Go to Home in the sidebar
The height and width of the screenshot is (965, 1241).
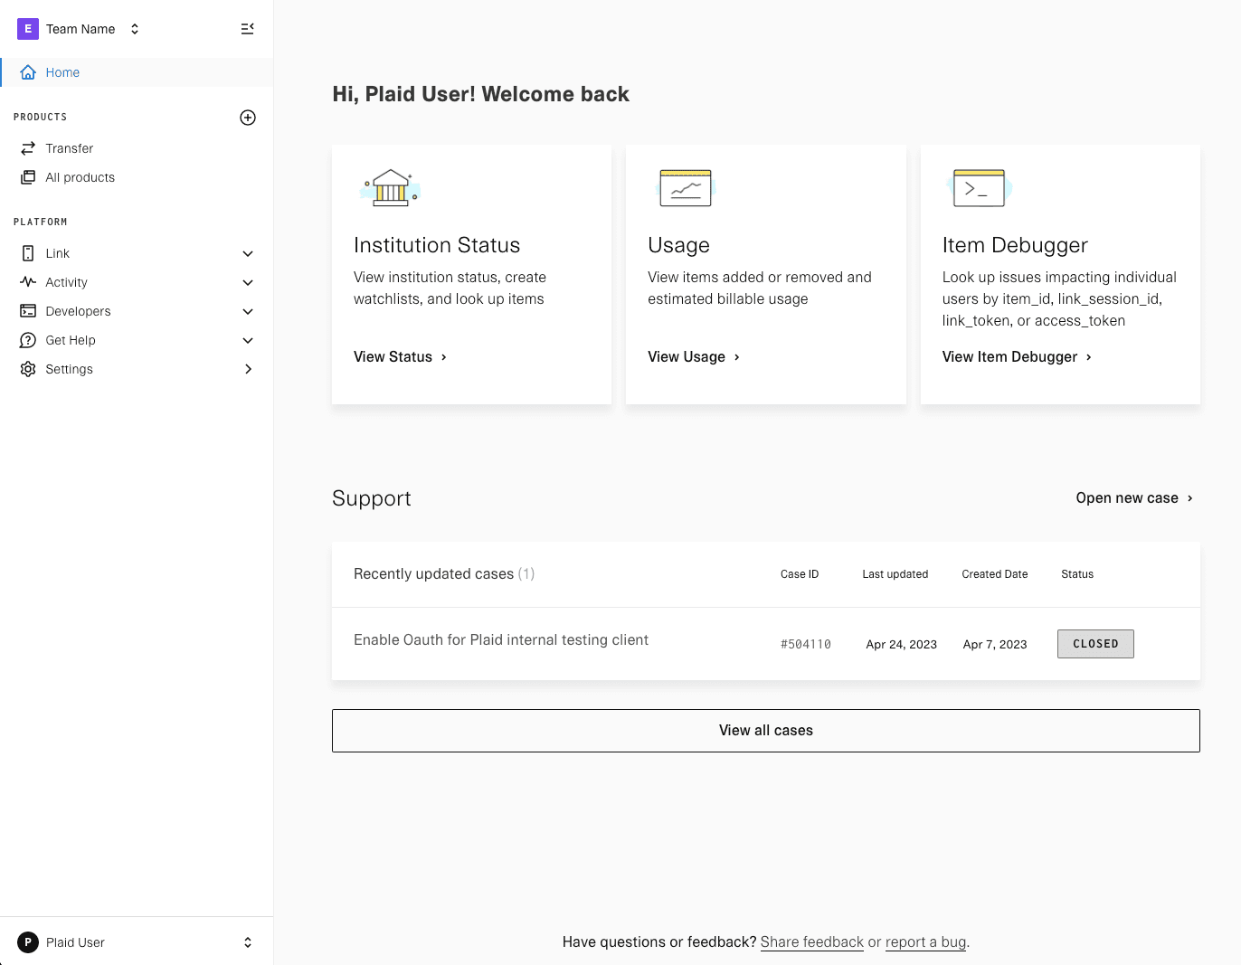[62, 72]
